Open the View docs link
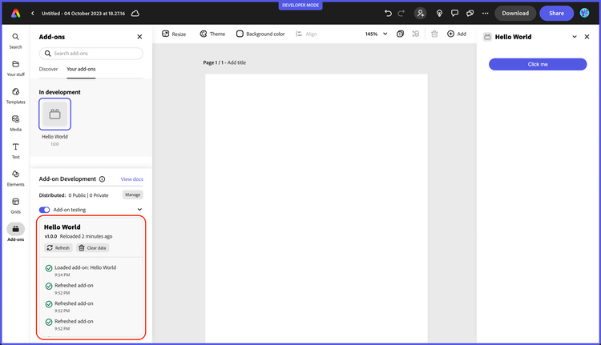The height and width of the screenshot is (345, 601). pos(132,179)
